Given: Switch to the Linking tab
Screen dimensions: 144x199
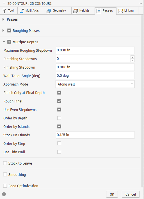Looking at the screenshot, I should point(126,11).
